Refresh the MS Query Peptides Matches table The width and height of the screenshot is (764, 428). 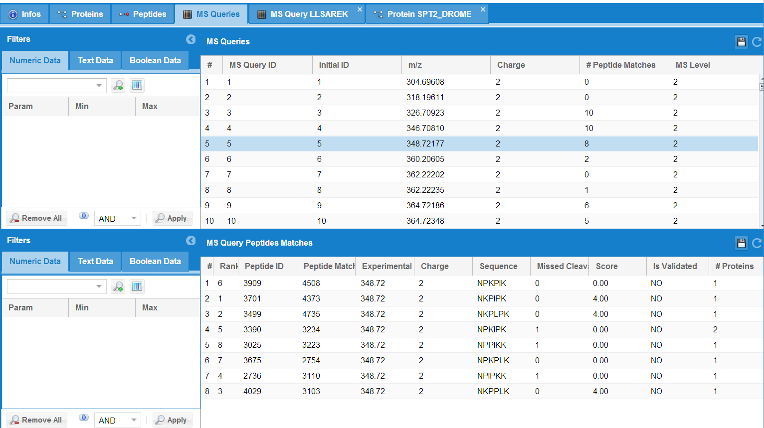(x=757, y=243)
